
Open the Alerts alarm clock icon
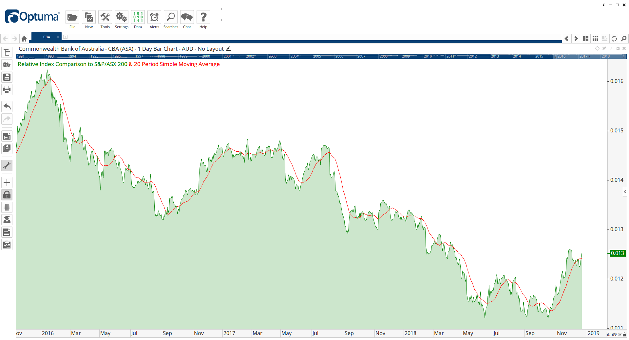tap(154, 17)
